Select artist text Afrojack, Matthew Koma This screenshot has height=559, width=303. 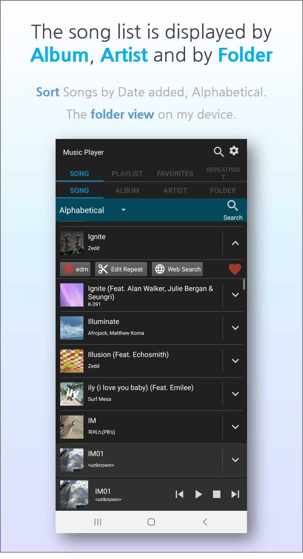pos(116,333)
